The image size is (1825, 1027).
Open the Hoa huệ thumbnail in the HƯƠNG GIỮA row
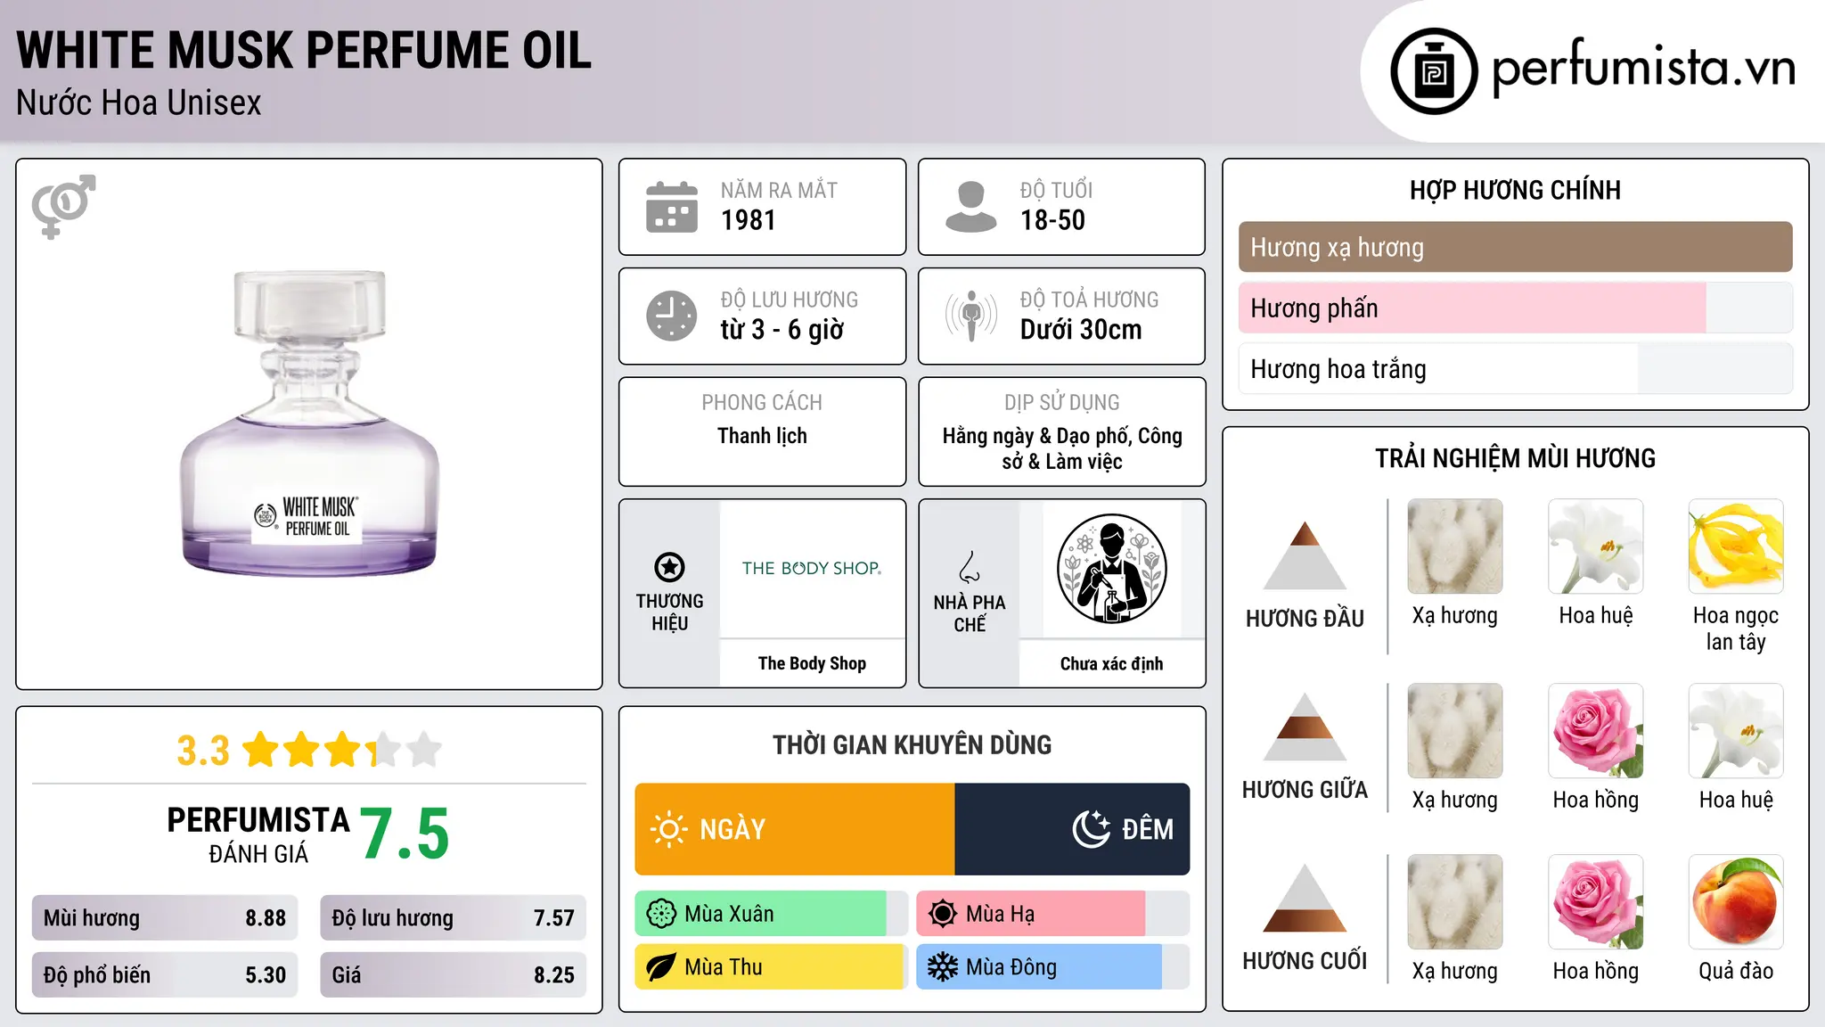[1736, 731]
